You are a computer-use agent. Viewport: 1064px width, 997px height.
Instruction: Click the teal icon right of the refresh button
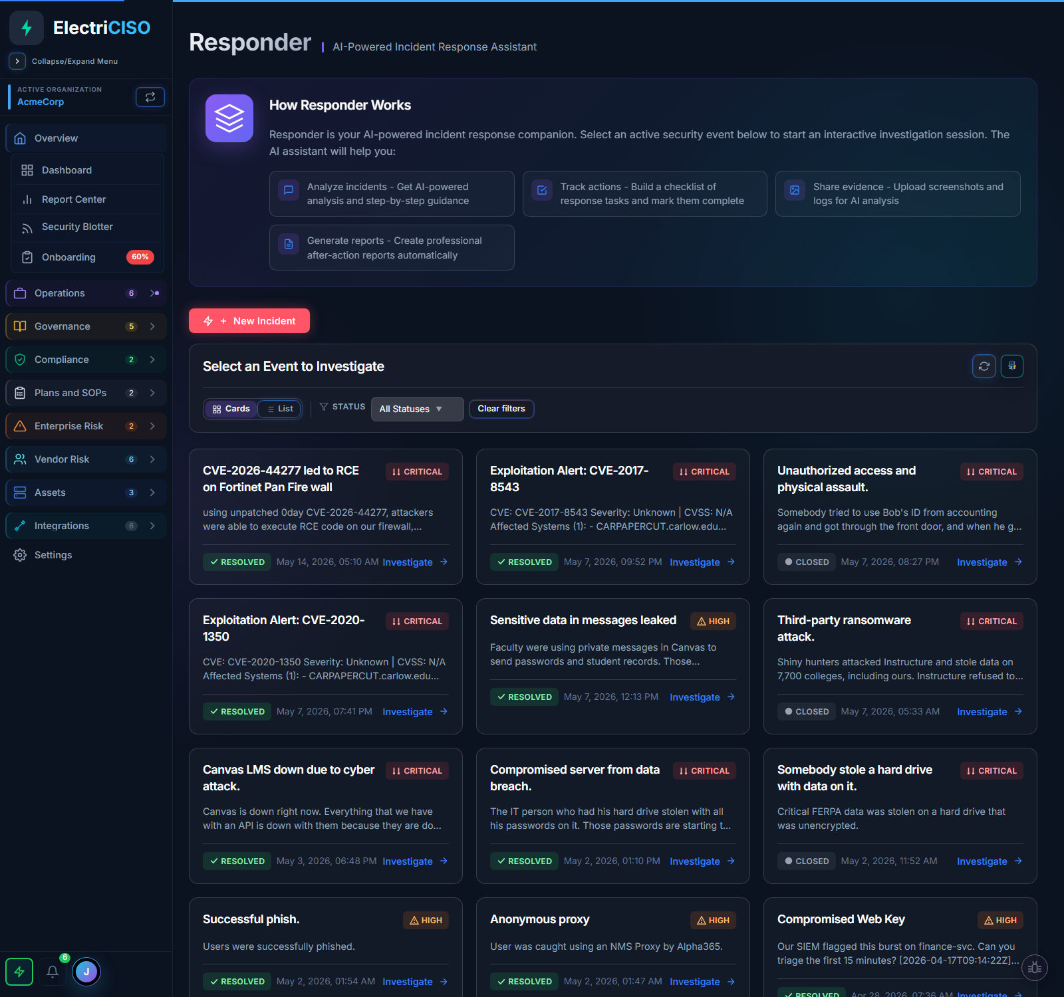1012,366
